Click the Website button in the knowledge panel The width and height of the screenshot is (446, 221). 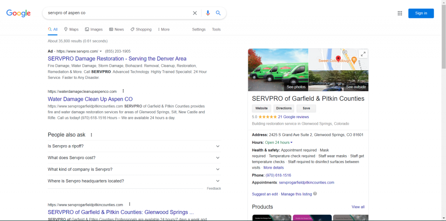tap(261, 109)
